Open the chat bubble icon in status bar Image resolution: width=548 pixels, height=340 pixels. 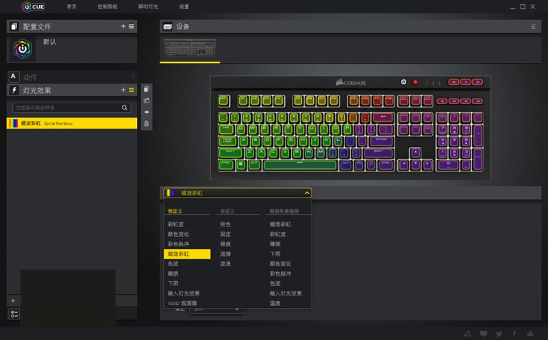(484, 334)
